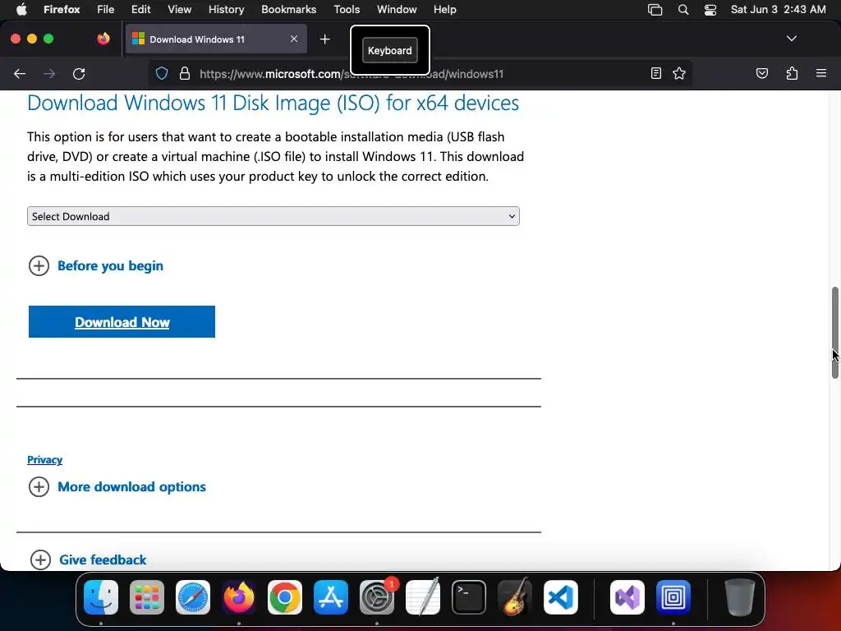
Task: Click the forward navigation arrow
Action: (49, 74)
